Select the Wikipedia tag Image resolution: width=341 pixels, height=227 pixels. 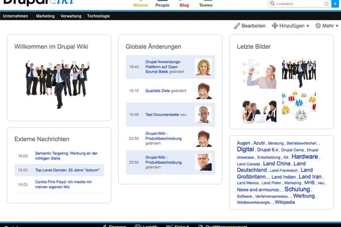click(285, 202)
